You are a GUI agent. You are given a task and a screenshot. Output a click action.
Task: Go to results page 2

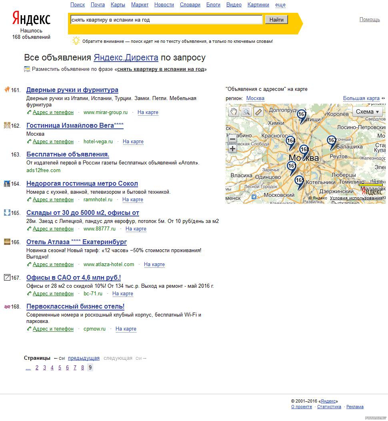(37, 367)
